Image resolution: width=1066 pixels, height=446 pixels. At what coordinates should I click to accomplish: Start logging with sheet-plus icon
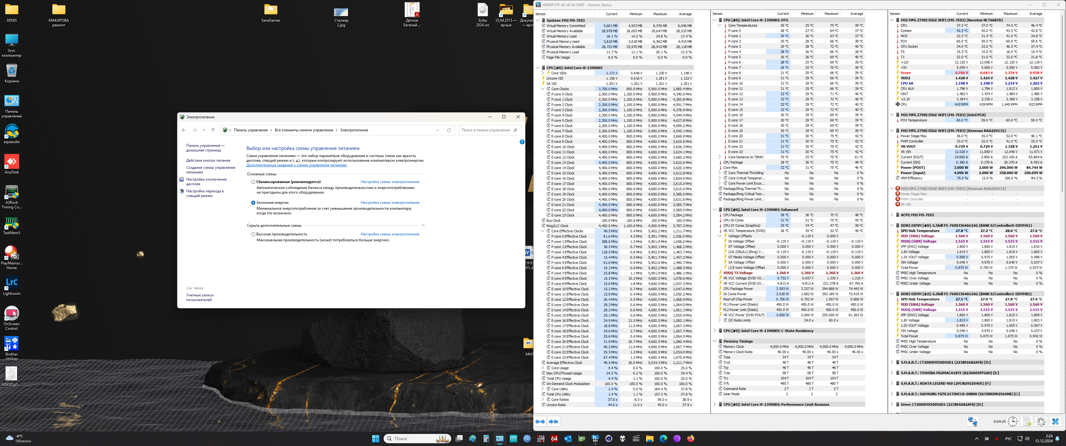pos(1027,422)
